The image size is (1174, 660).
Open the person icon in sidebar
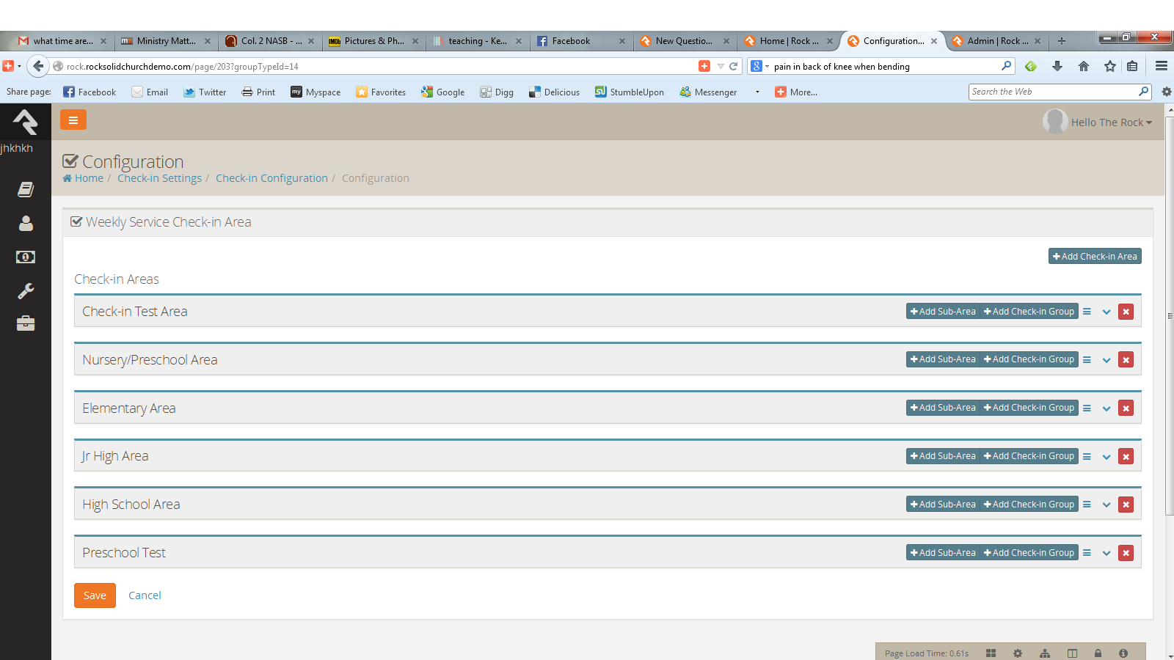26,224
